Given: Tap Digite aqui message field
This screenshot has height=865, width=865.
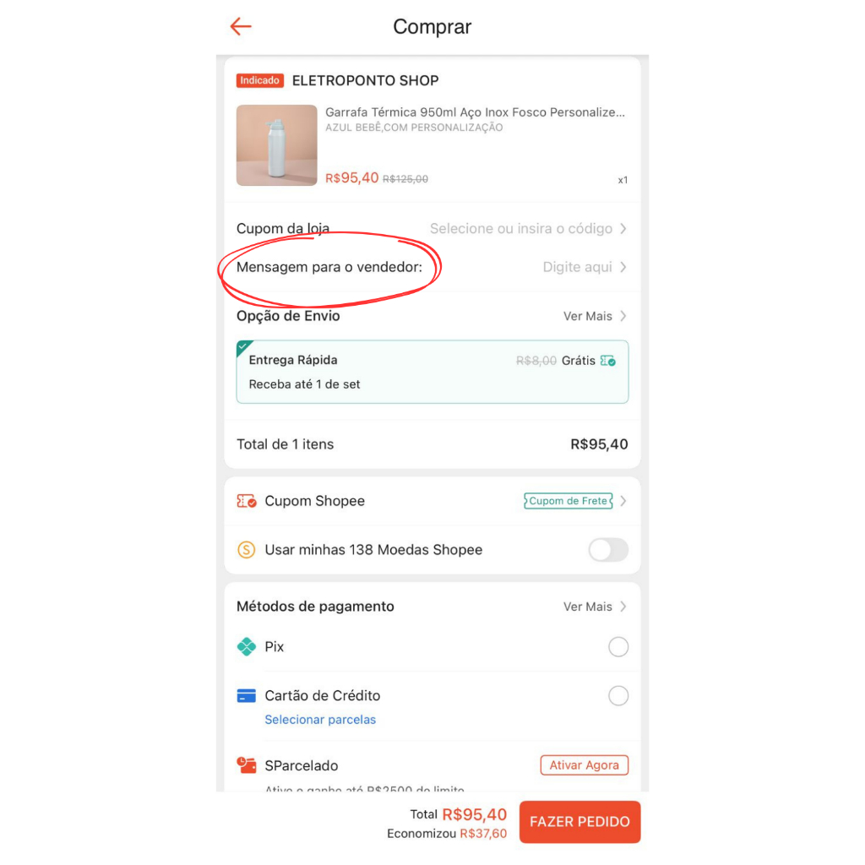Looking at the screenshot, I should point(577,267).
